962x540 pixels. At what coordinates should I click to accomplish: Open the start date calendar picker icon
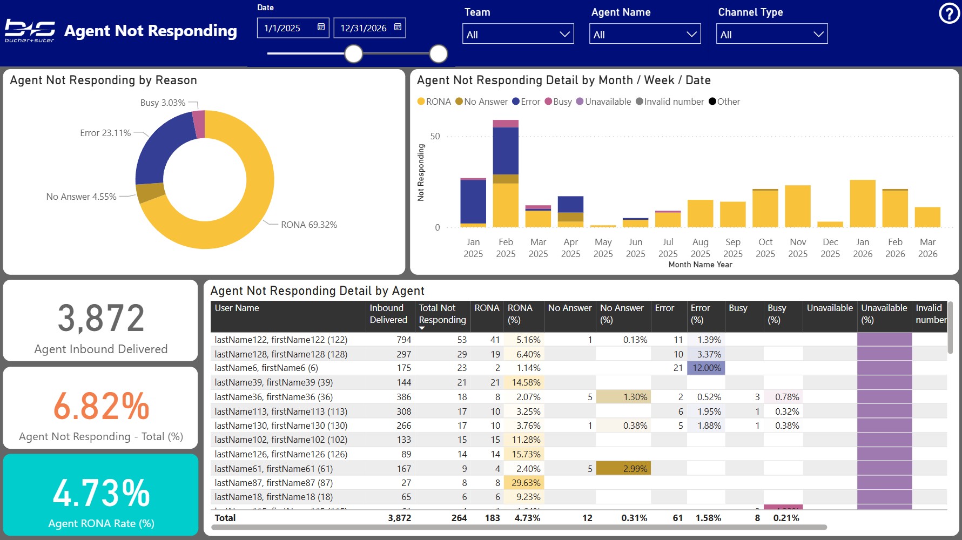[x=321, y=27]
